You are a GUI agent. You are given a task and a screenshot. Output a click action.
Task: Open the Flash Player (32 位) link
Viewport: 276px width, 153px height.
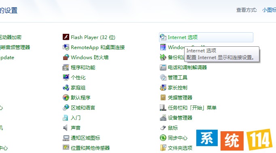pyautogui.click(x=93, y=37)
